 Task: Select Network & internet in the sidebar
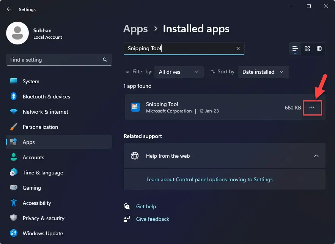59,112
